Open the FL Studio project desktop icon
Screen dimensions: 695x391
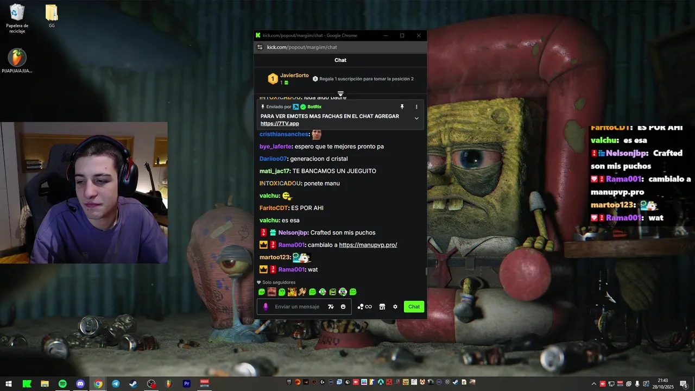[x=17, y=61]
